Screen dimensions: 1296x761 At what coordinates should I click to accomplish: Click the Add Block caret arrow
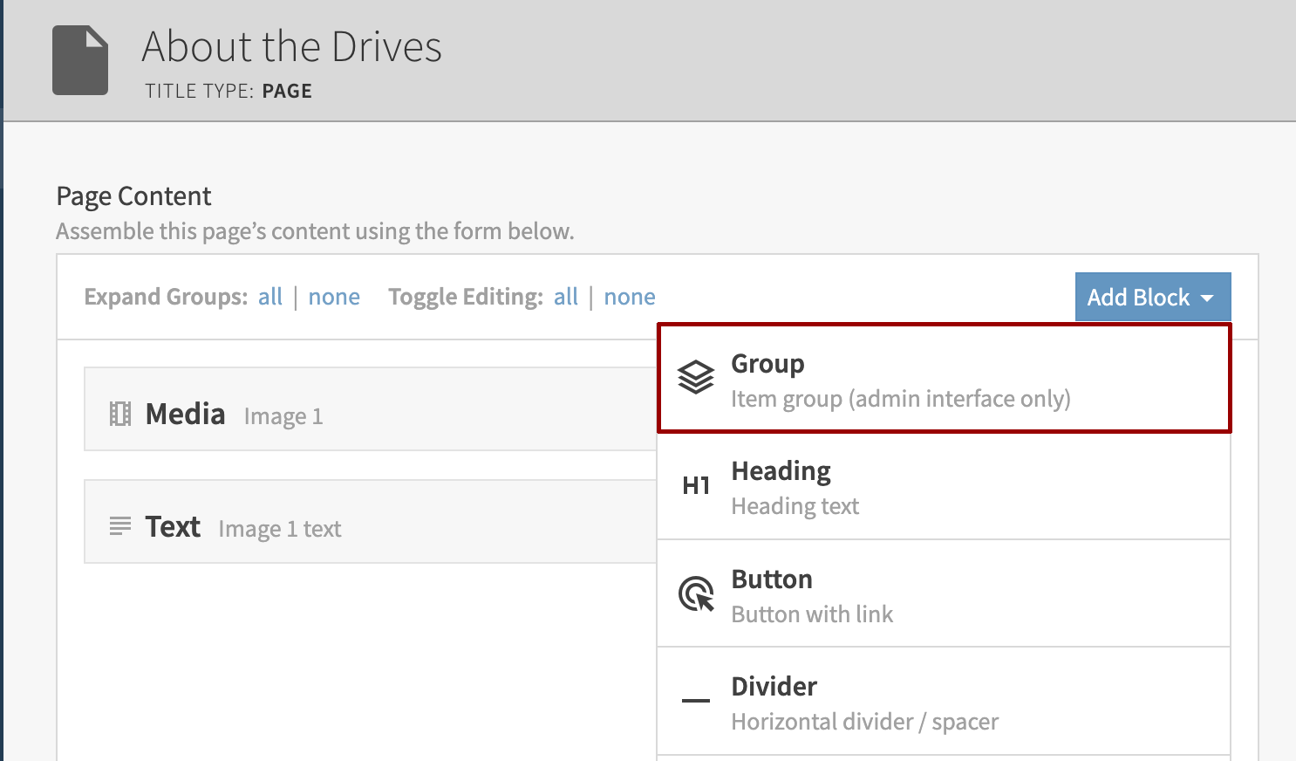tap(1208, 298)
